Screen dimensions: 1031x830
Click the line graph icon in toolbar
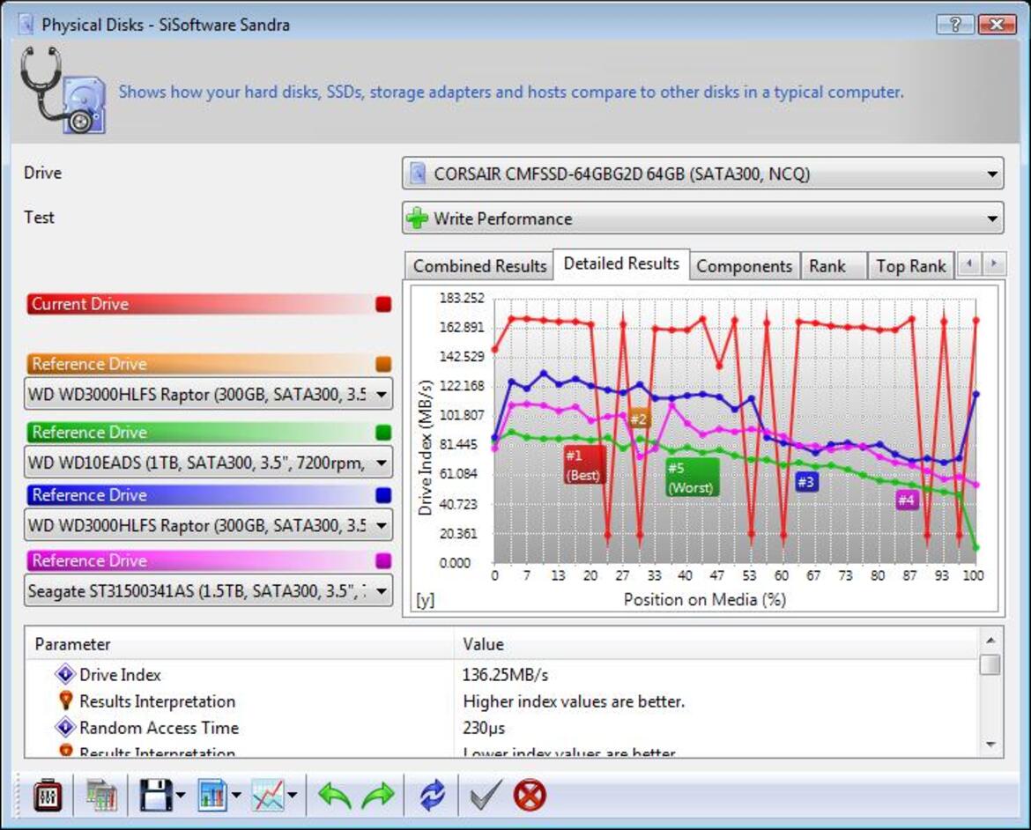tap(268, 797)
